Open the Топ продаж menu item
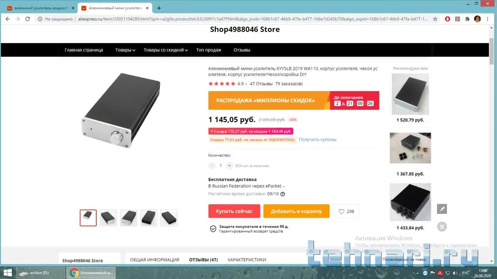497x279 pixels. tap(209, 50)
